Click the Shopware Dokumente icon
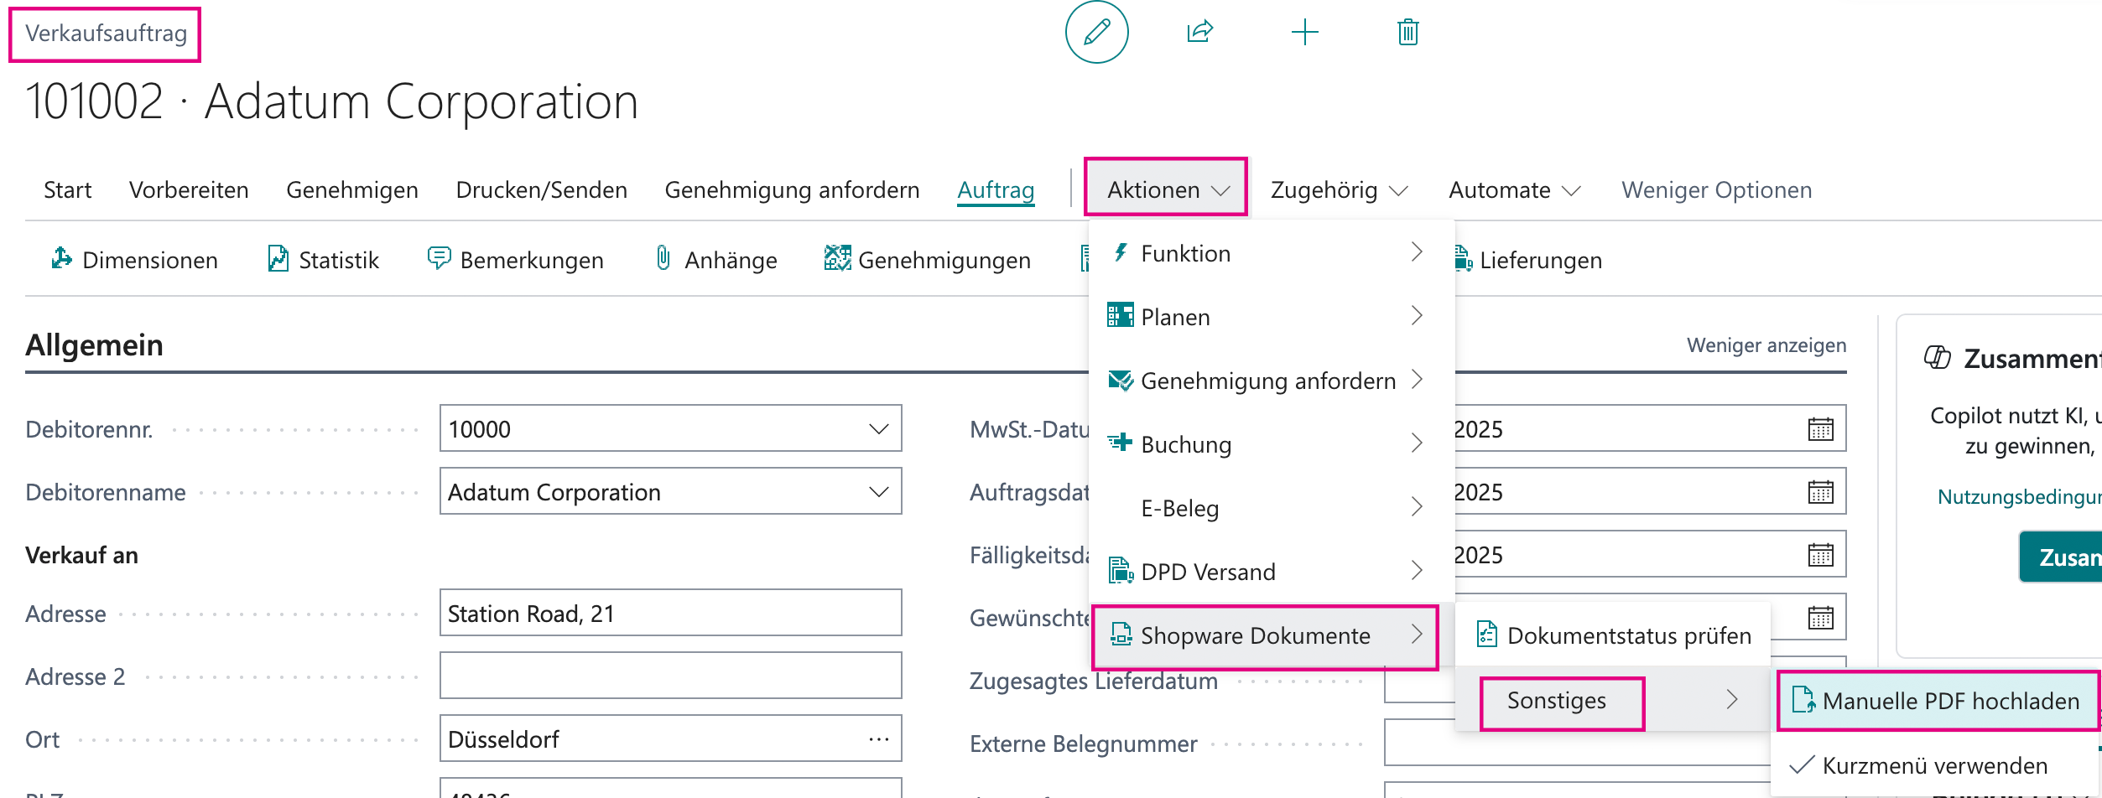This screenshot has width=2102, height=798. (x=1121, y=635)
